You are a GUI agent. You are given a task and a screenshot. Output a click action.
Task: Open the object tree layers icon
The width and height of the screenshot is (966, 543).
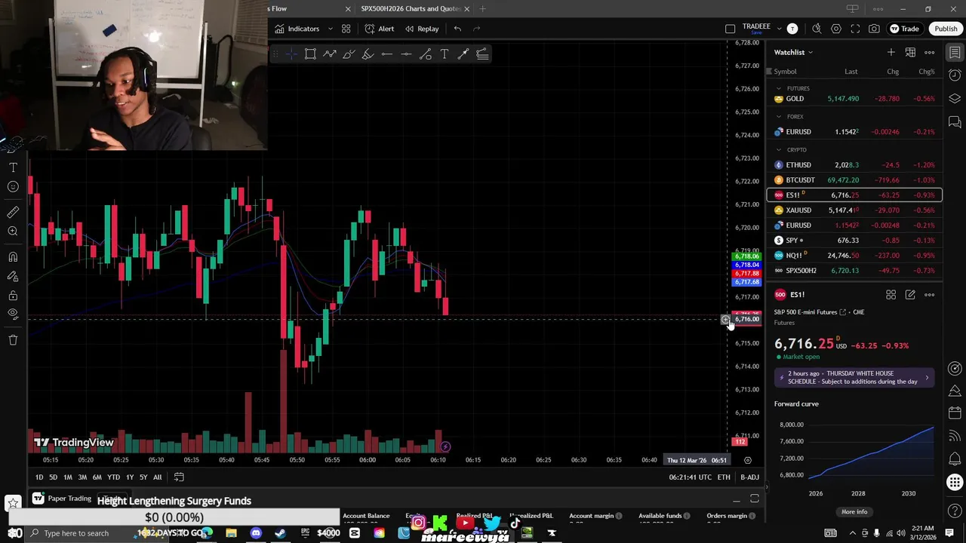point(955,99)
